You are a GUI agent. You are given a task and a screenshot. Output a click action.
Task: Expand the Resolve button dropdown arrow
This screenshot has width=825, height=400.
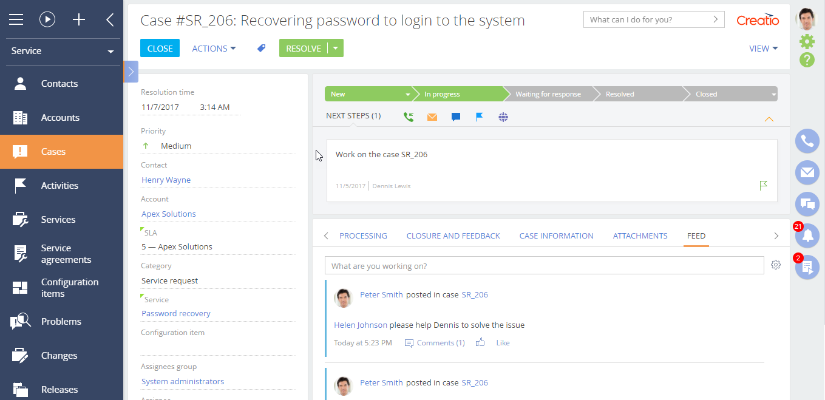335,49
